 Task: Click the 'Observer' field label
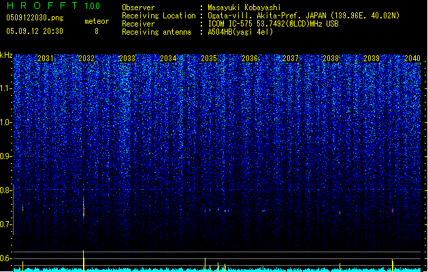[x=138, y=7]
